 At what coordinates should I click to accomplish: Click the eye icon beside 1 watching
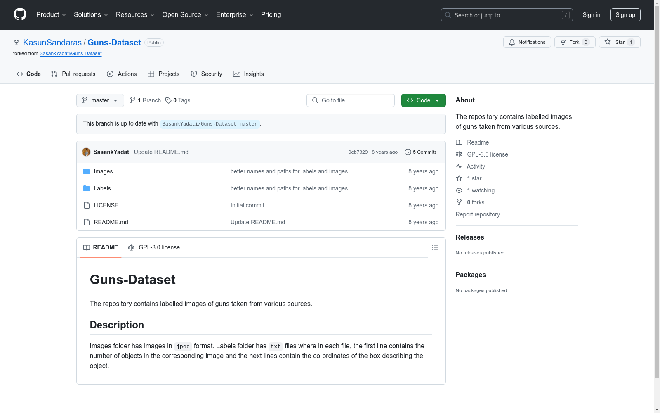(x=459, y=190)
